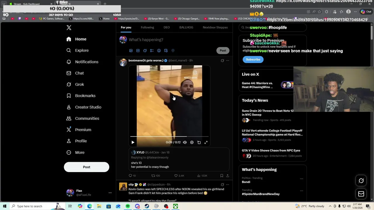The width and height of the screenshot is (374, 210).
Task: Toggle picture-in-picture on the video
Action: 199,142
